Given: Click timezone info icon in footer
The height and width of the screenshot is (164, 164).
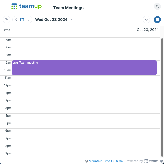Looking at the screenshot, I should click(86, 161).
